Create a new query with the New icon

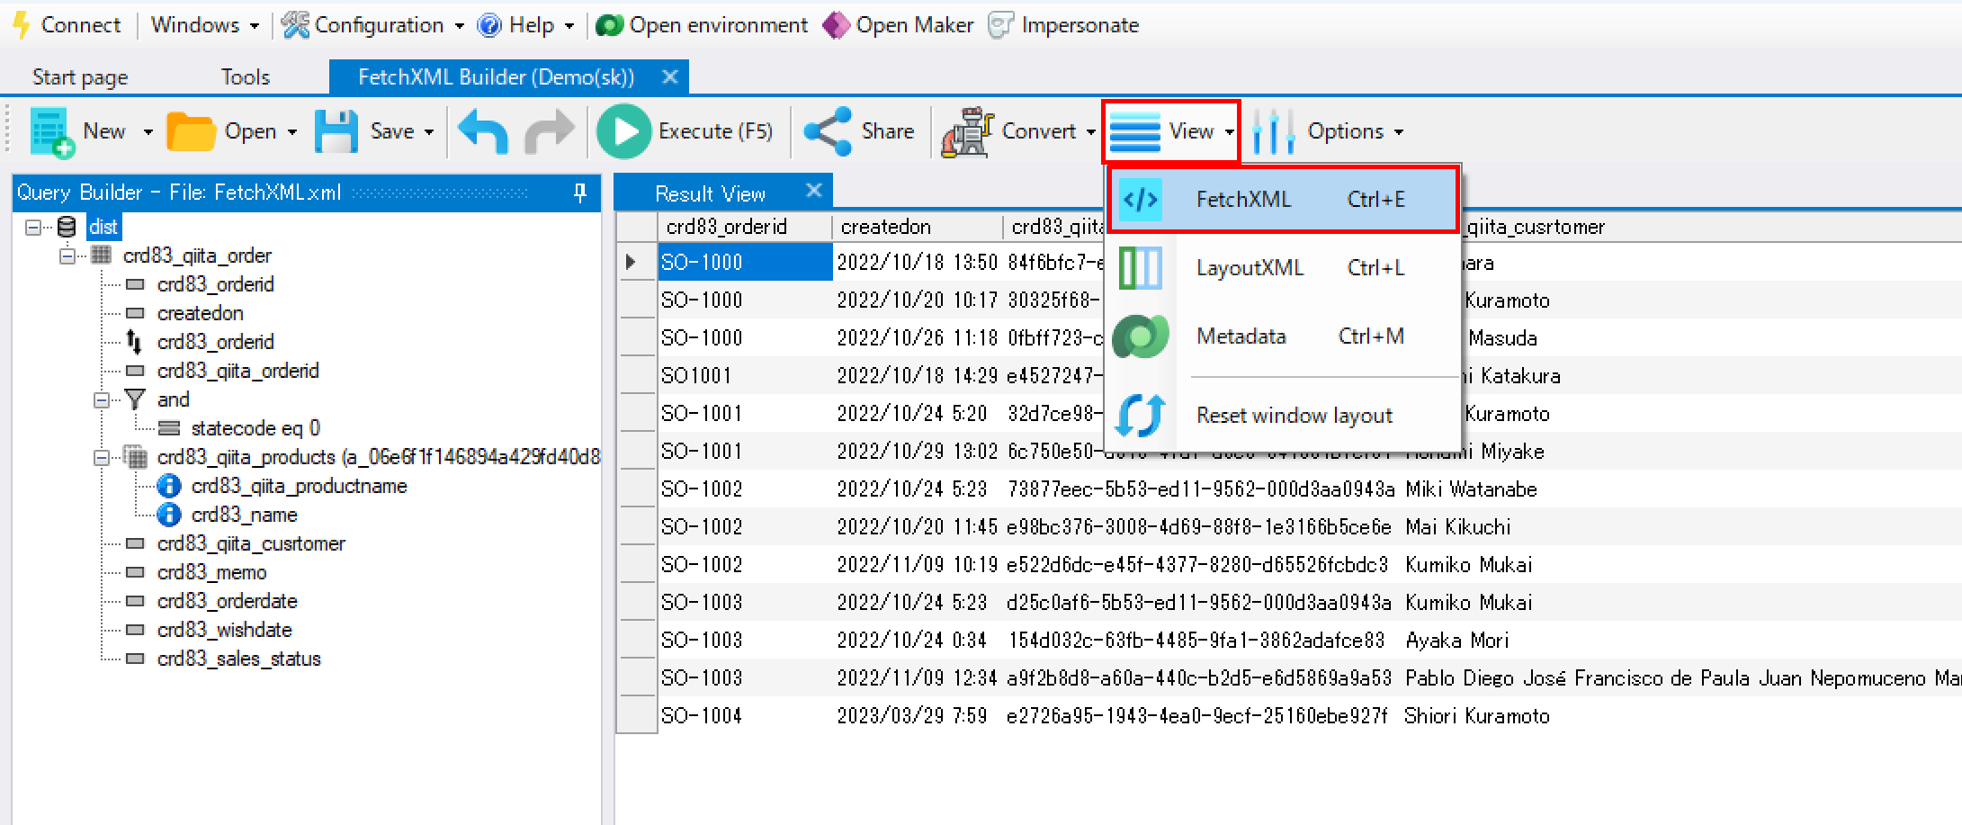click(49, 130)
